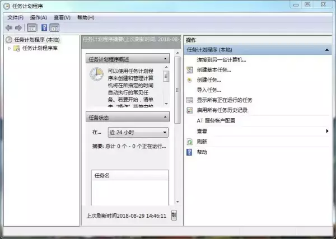Click AT 服务帐户配置 action

tap(216, 120)
